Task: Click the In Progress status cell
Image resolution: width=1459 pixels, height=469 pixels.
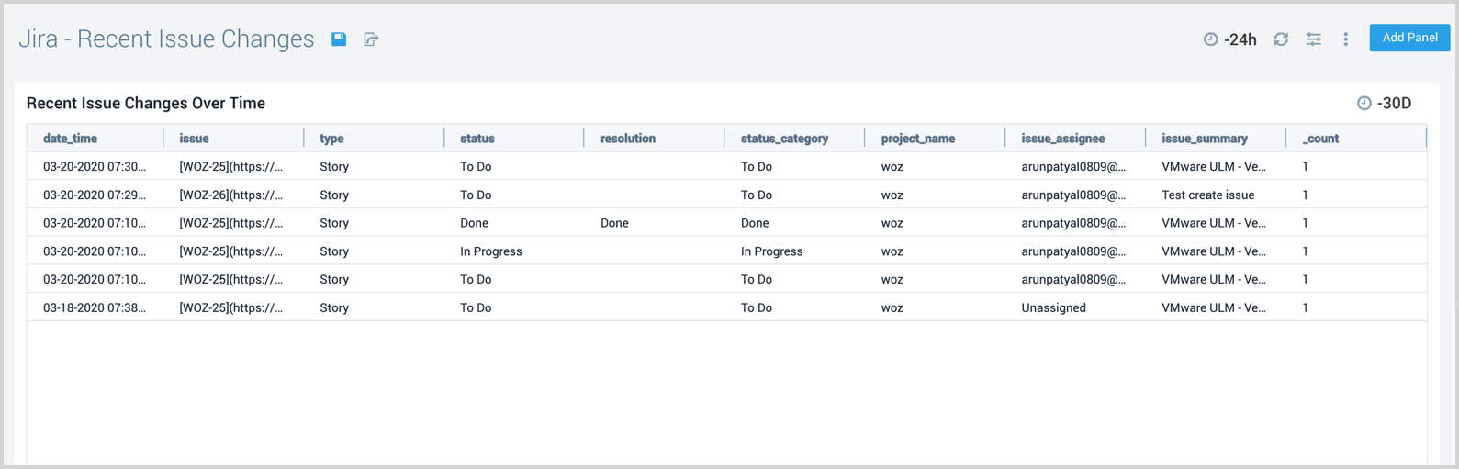Action: click(x=490, y=251)
